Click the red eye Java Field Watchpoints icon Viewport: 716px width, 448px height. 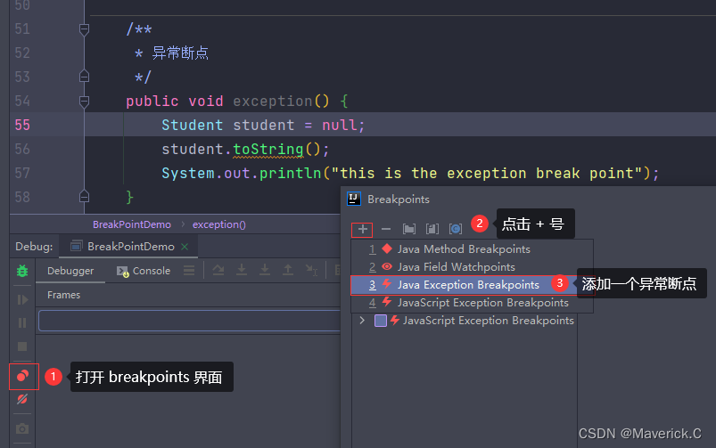(x=387, y=266)
